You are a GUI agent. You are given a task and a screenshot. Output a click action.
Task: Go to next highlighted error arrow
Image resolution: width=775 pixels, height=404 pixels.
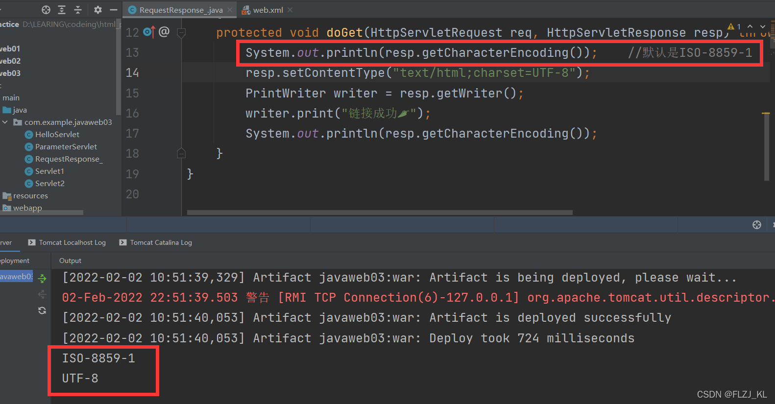pos(763,26)
